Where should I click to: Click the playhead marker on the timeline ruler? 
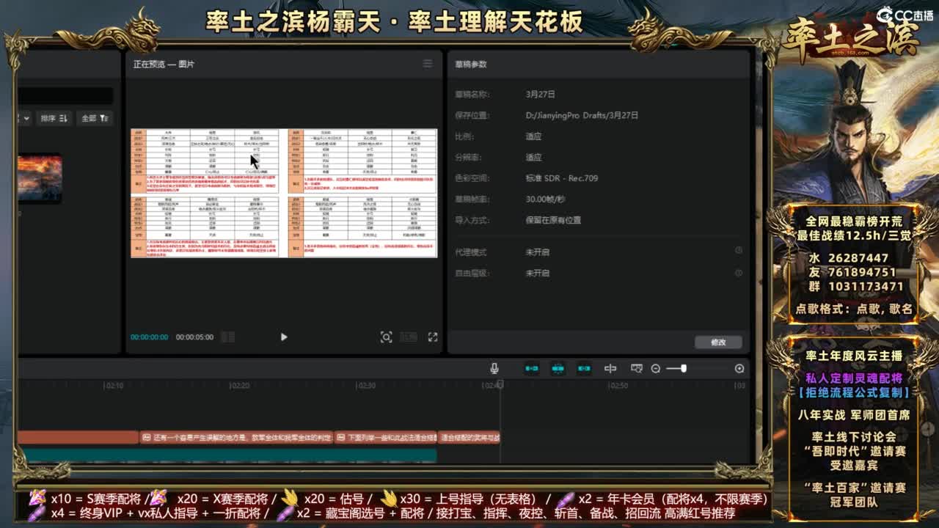pos(500,384)
